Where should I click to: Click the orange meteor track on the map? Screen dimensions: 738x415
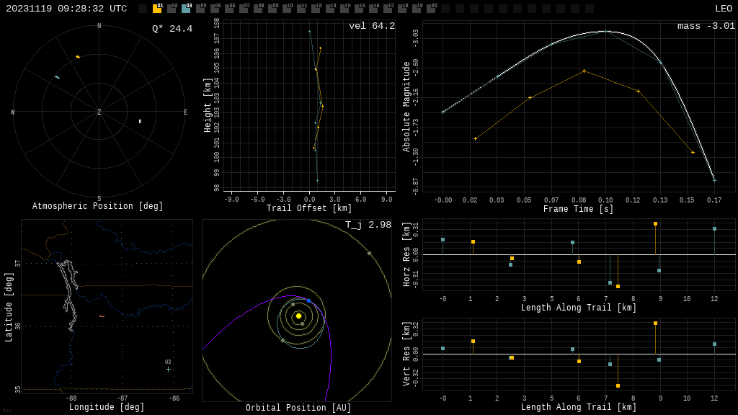coord(102,317)
